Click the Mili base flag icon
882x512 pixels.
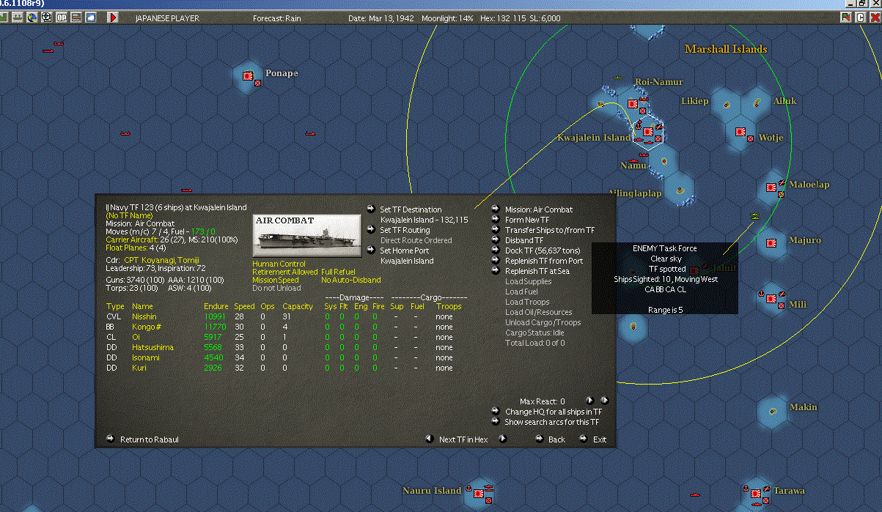click(x=772, y=298)
